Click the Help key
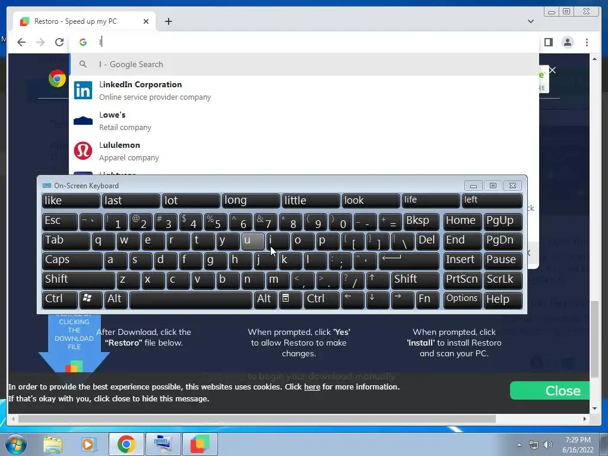Viewport: 608px width, 456px height. (x=503, y=300)
